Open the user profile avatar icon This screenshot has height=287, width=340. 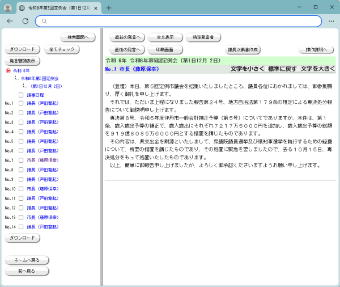point(8,8)
